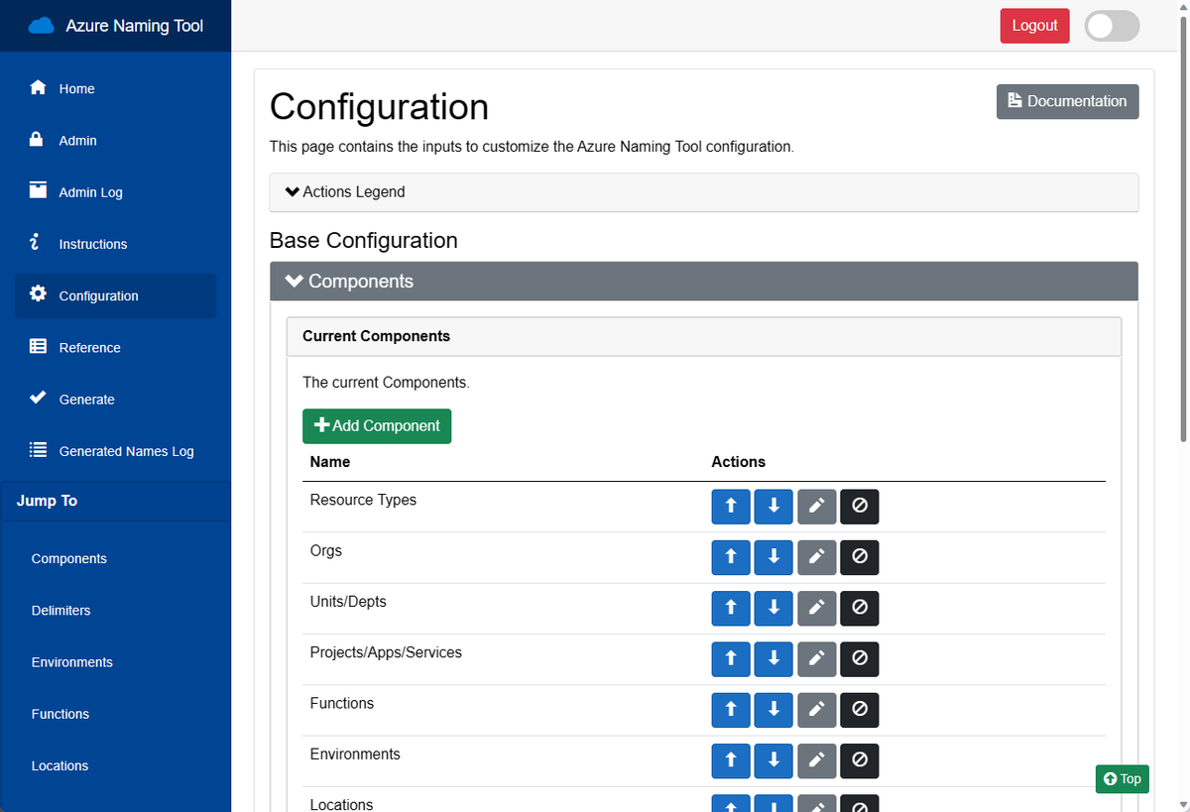Image resolution: width=1190 pixels, height=812 pixels.
Task: Open the Home page from sidebar
Action: click(x=115, y=88)
